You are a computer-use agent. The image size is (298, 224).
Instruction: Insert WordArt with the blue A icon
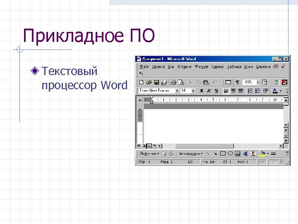coord(245,153)
